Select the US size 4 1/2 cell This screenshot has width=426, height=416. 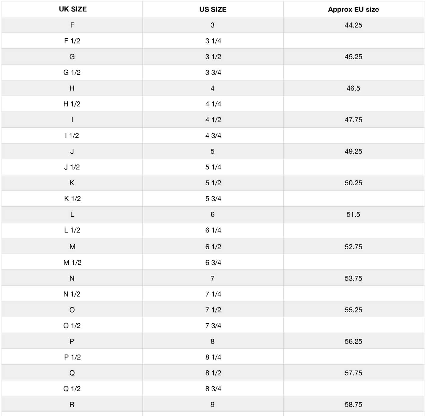pos(213,120)
